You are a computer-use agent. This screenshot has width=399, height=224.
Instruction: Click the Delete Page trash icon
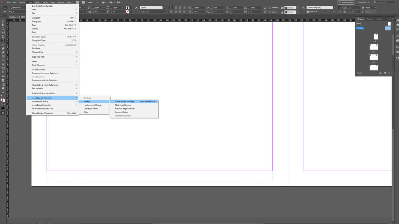coord(390,73)
